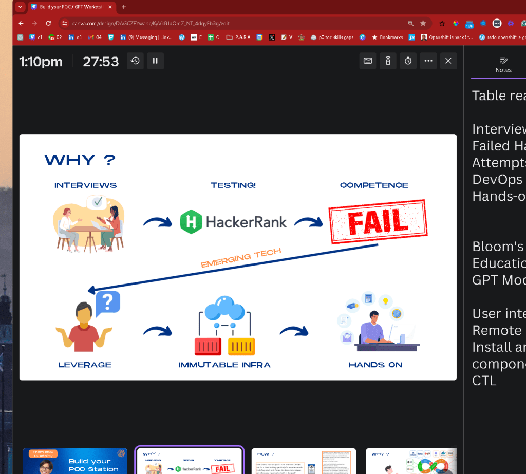Click the current WHY ? slide preview

pos(238,257)
